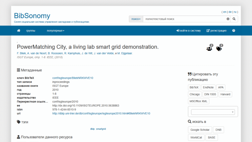
Task: Expand the популярные menu
Action: (x=55, y=31)
